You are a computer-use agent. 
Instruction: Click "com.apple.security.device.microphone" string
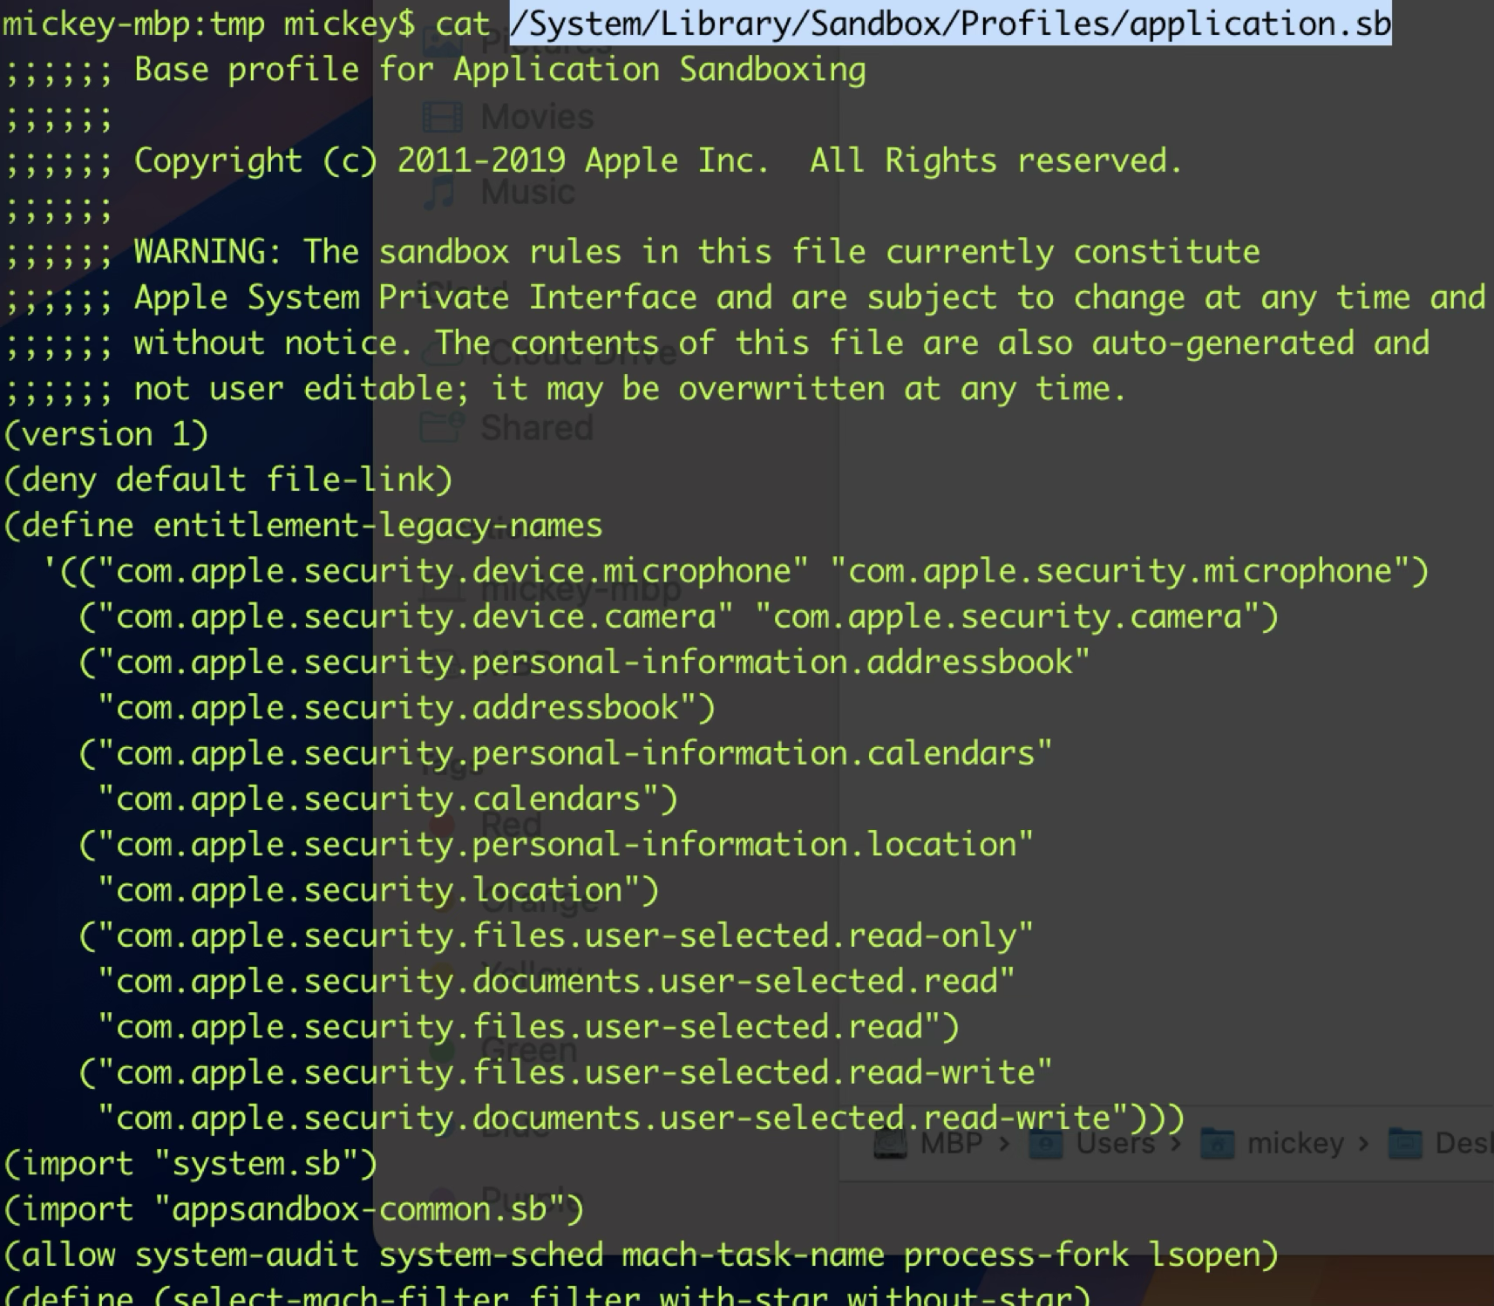pos(452,571)
